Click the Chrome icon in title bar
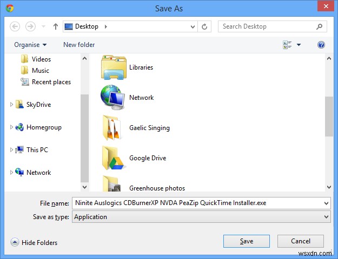This screenshot has width=338, height=259. (10, 9)
